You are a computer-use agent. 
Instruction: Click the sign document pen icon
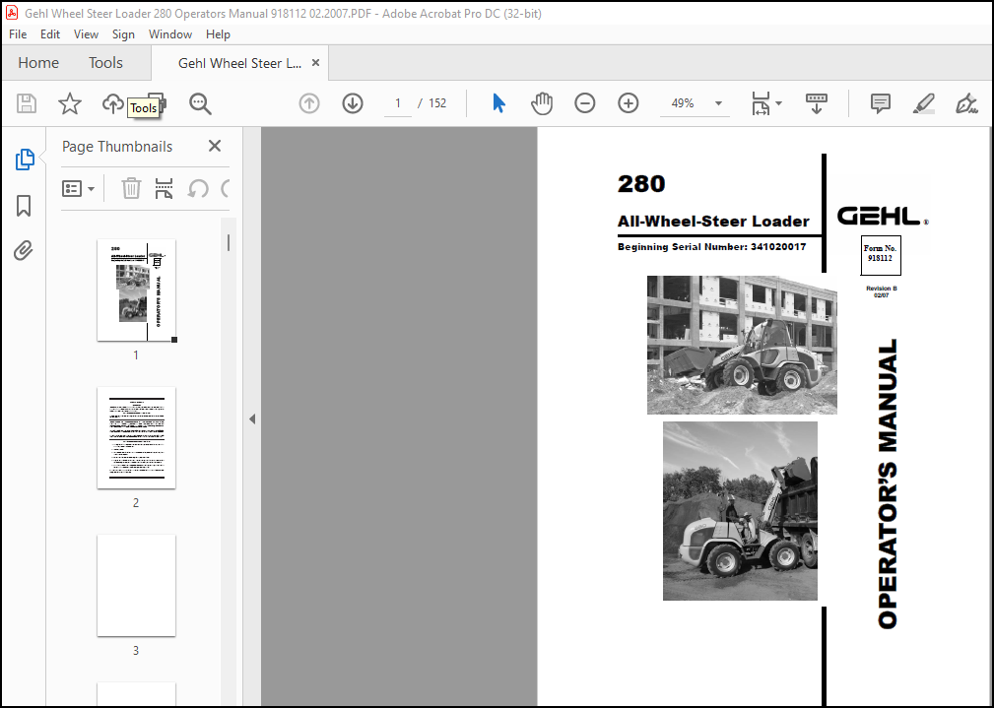[966, 103]
